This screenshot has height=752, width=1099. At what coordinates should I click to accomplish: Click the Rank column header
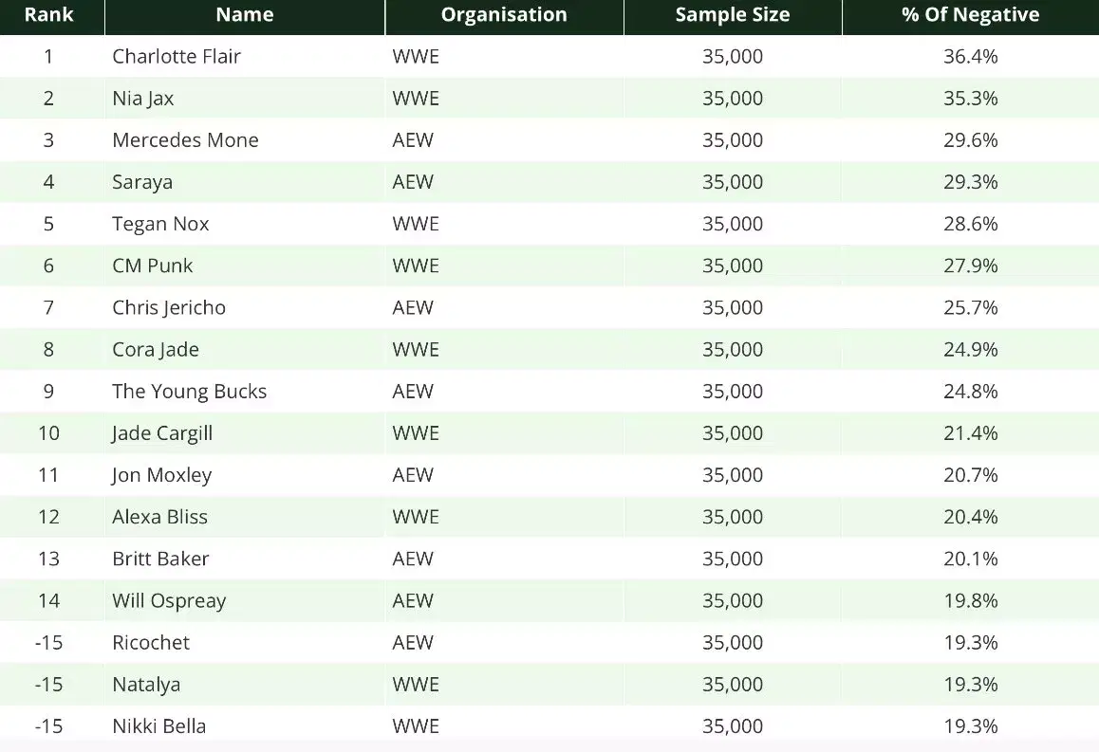point(48,15)
